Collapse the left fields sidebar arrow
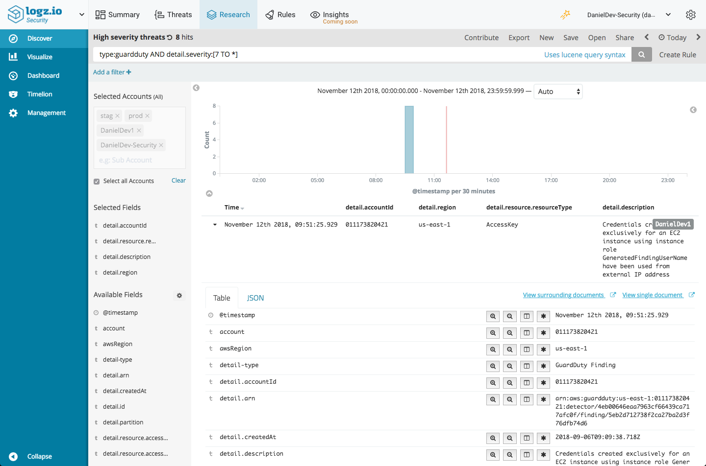706x466 pixels. point(196,88)
